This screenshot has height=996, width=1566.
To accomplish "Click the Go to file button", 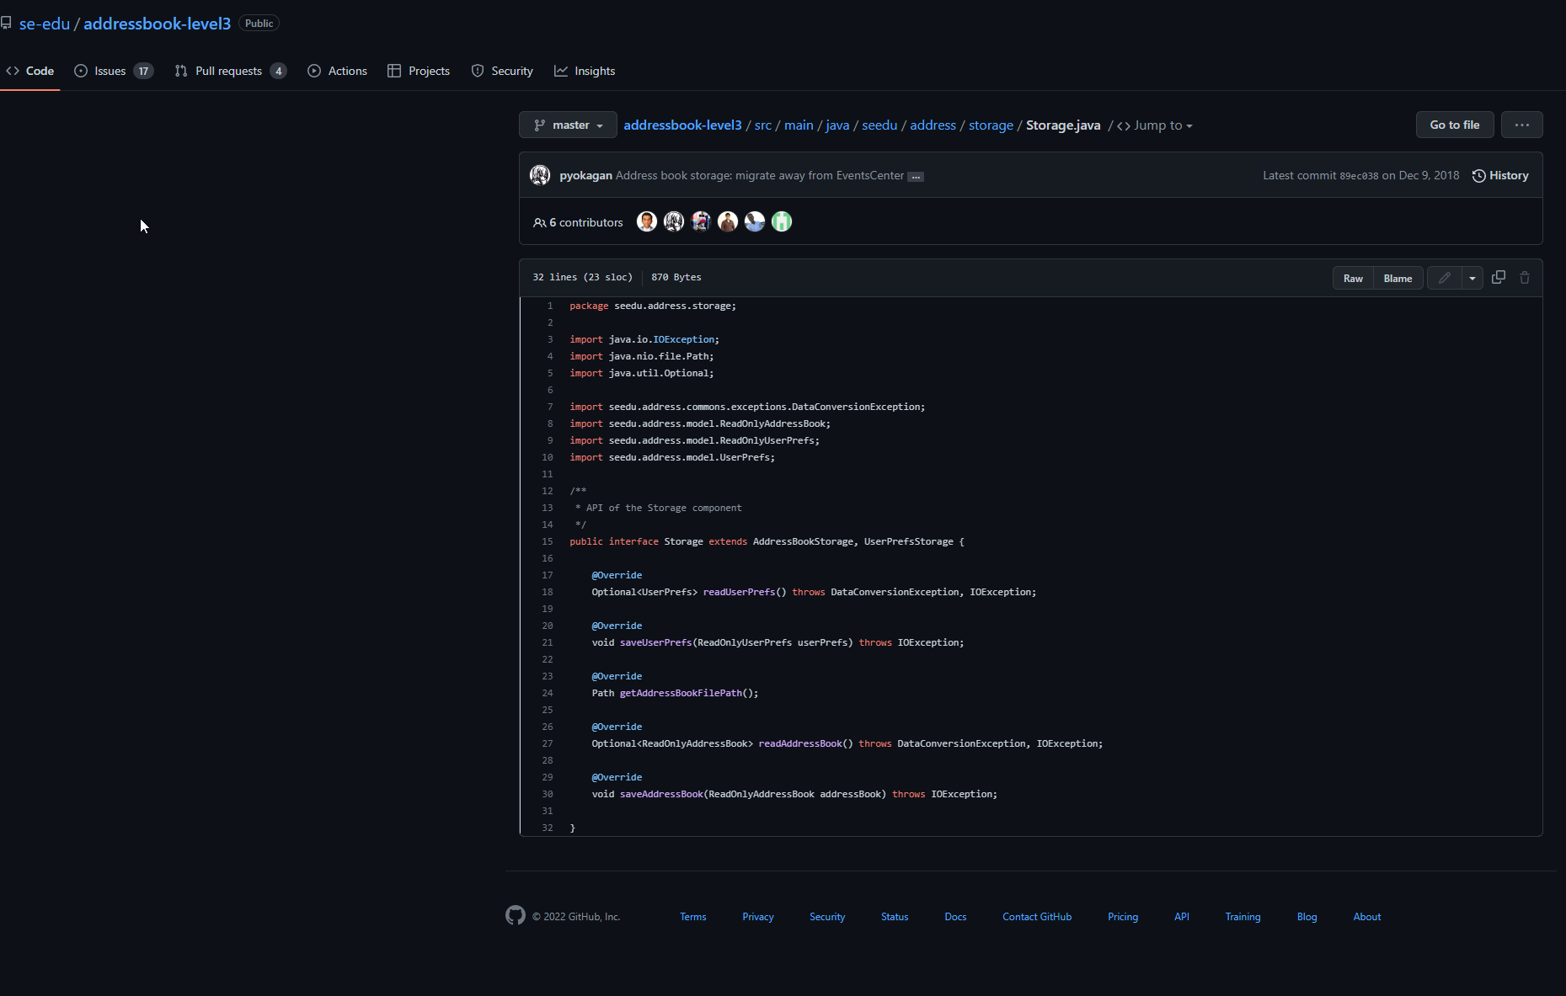I will coord(1455,125).
